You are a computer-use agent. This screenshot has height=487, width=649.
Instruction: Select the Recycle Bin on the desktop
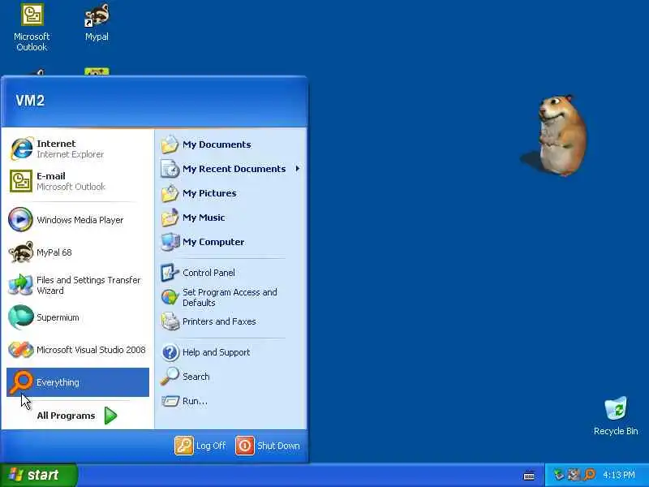[x=616, y=416]
